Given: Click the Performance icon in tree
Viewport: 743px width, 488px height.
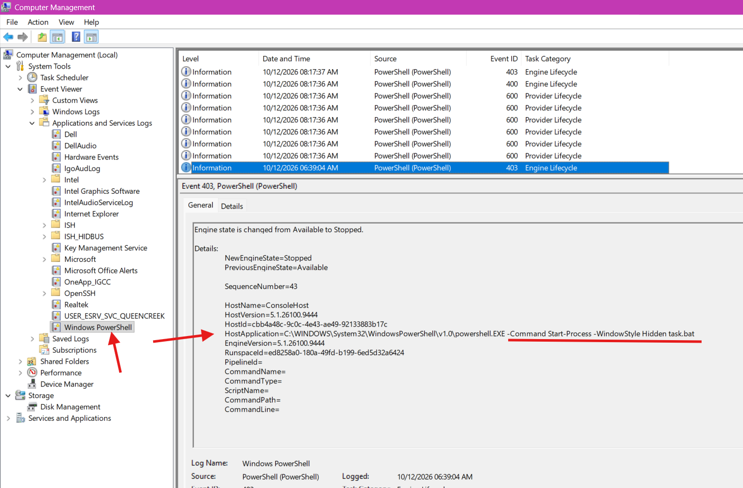Looking at the screenshot, I should coord(32,372).
